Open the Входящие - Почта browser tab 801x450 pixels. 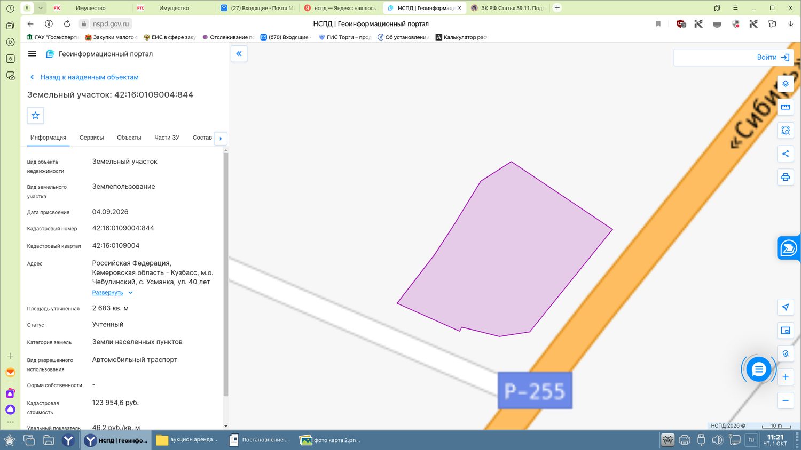(257, 8)
